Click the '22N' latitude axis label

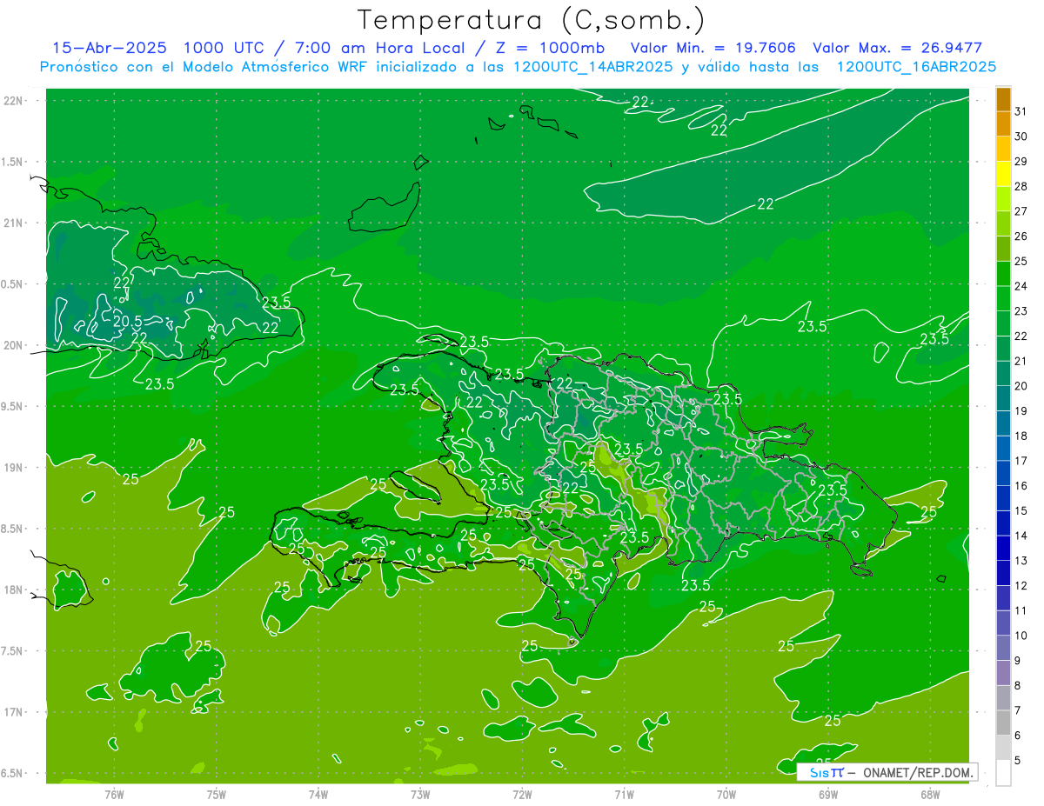pyautogui.click(x=13, y=101)
